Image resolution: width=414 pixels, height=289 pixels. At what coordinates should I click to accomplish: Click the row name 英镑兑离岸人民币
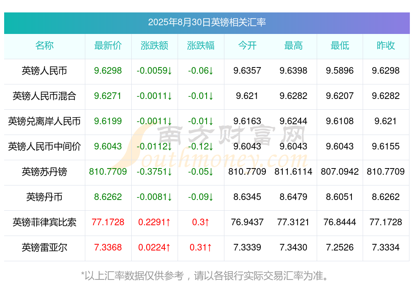click(44, 121)
